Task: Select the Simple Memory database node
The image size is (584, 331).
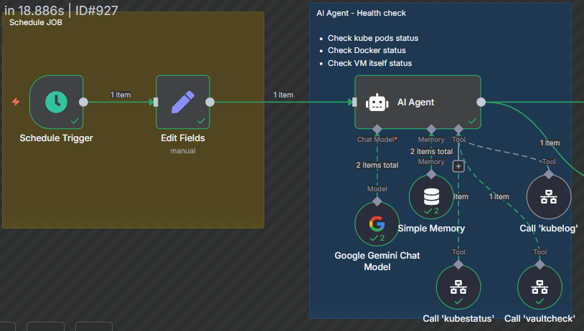Action: 431,197
